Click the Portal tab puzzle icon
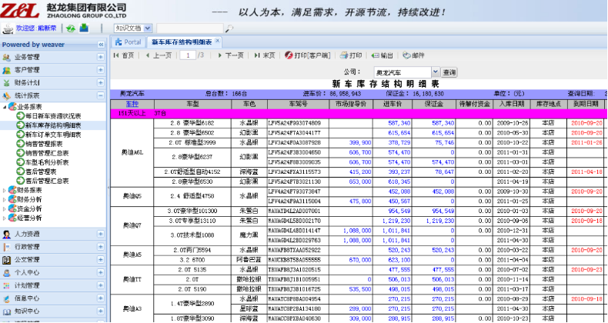 (x=119, y=42)
